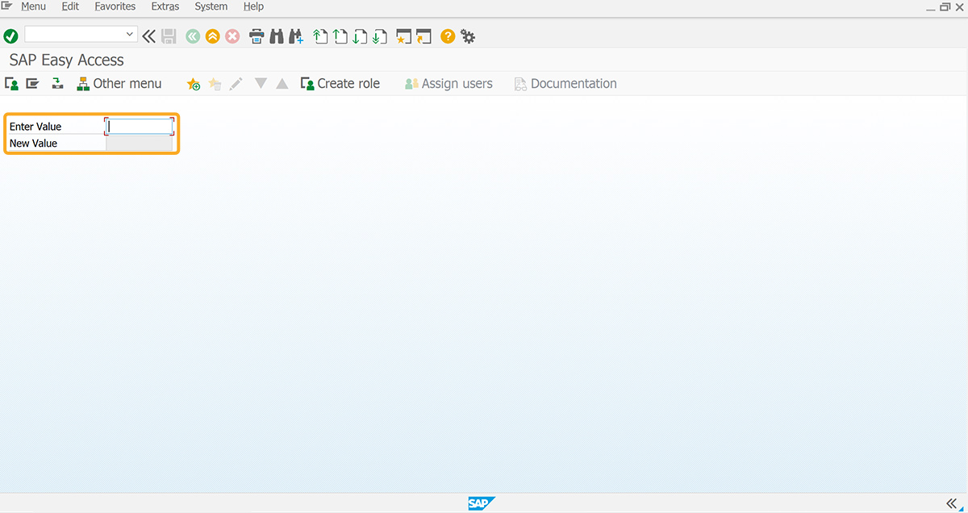Click the SAP menu icon
968x513 pixels.
[x=32, y=83]
